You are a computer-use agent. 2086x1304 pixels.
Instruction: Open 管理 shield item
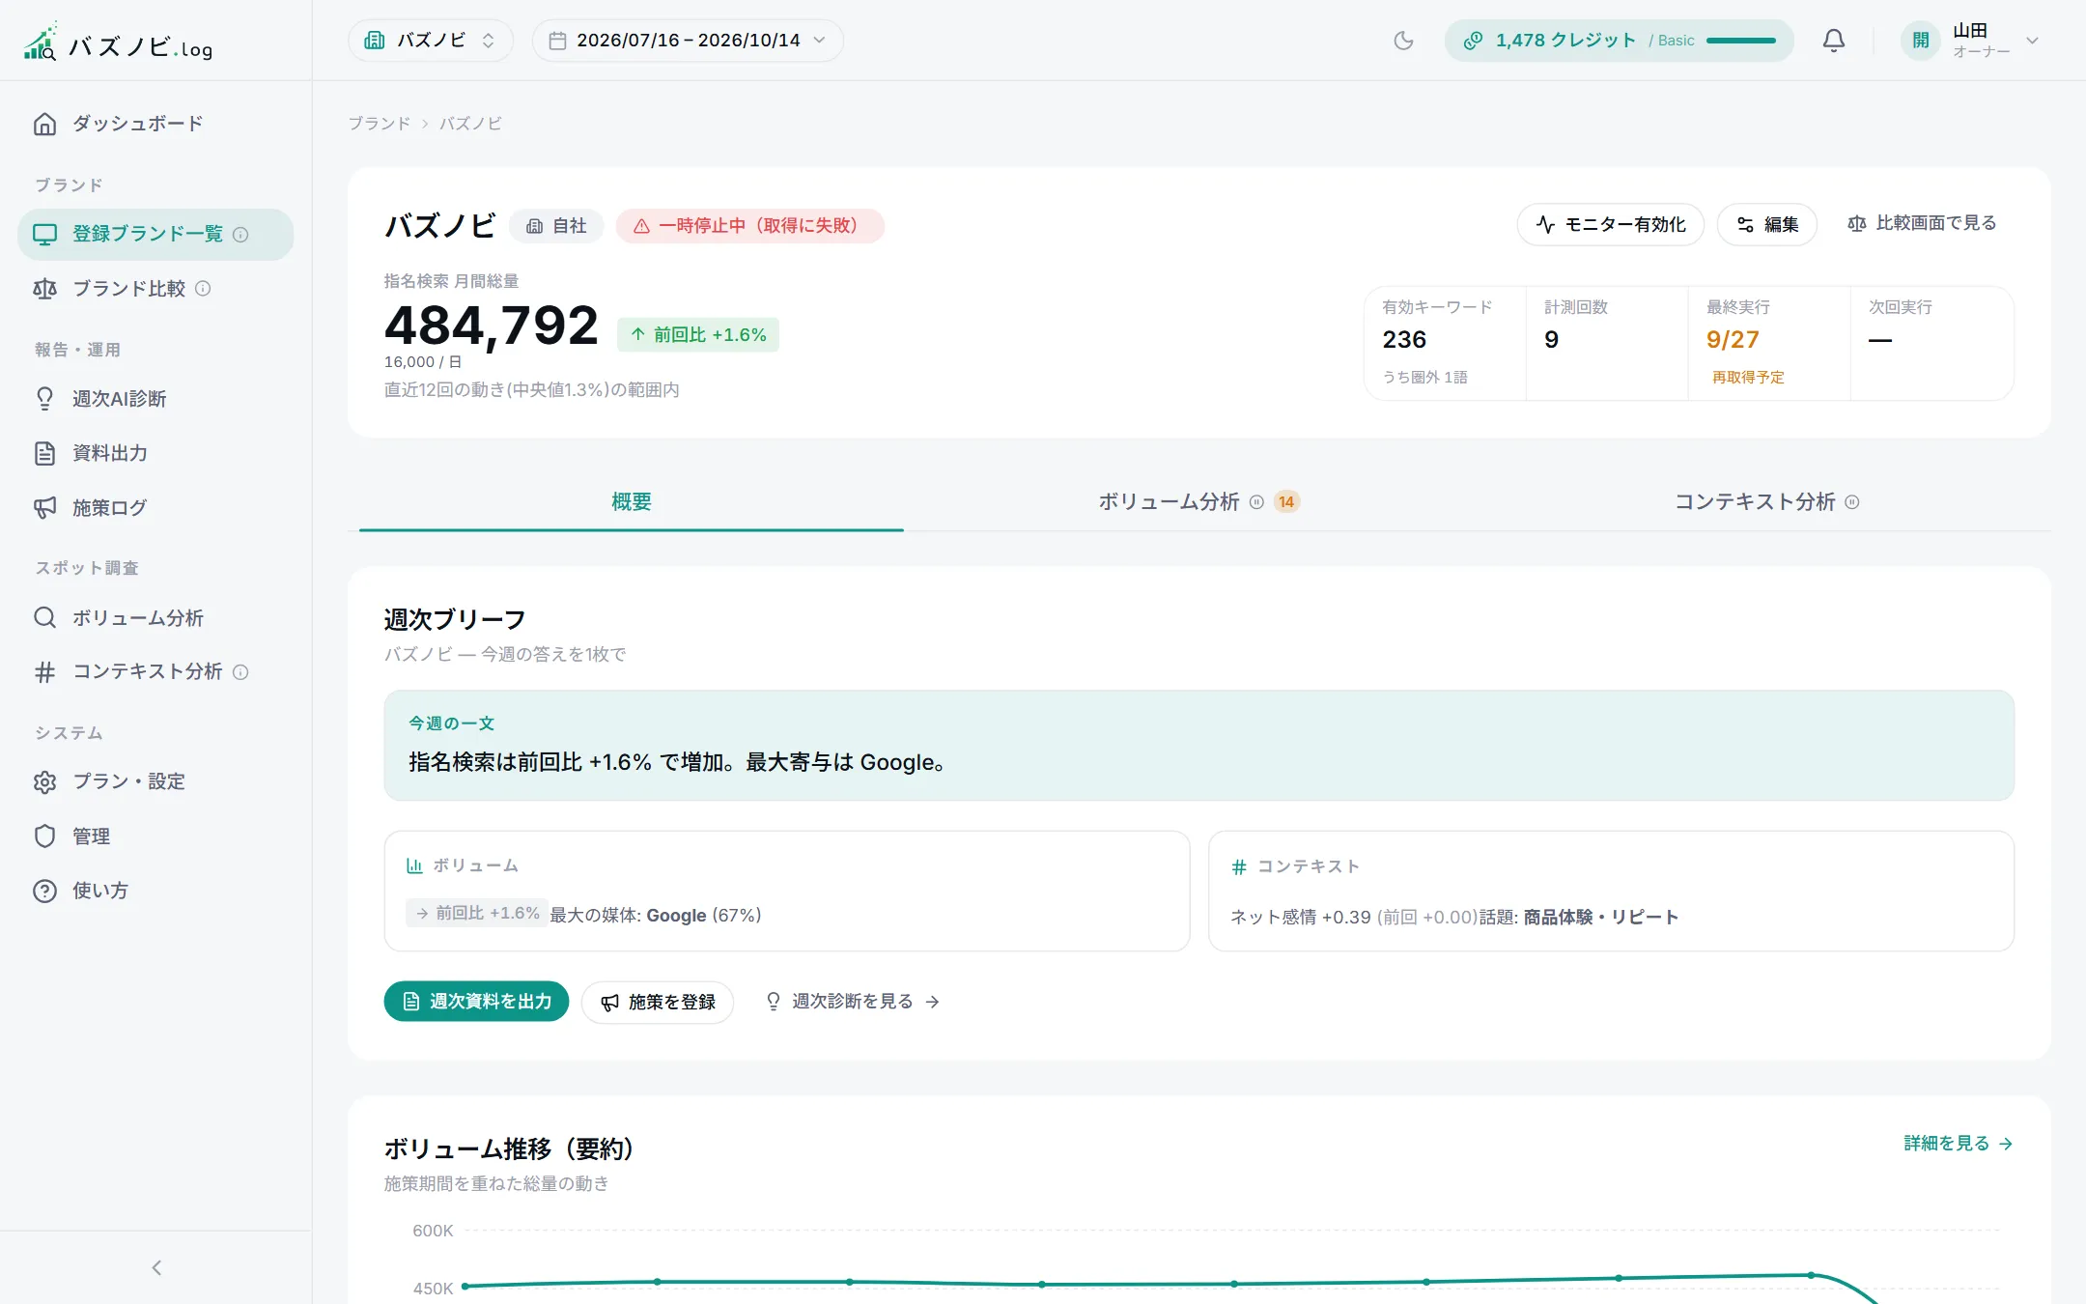pos(155,836)
